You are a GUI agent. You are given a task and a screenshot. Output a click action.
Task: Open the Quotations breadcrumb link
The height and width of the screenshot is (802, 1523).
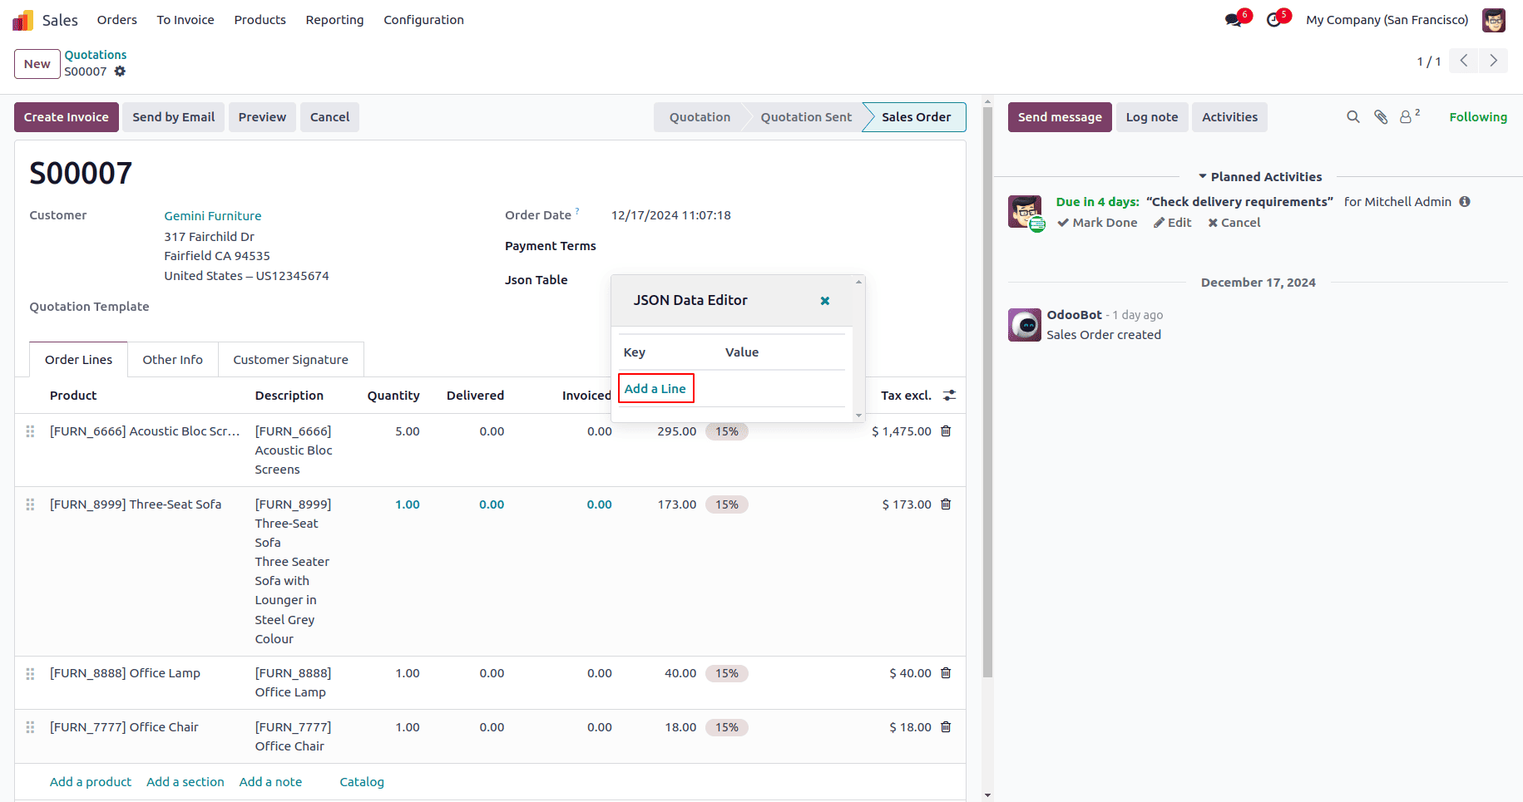[96, 55]
